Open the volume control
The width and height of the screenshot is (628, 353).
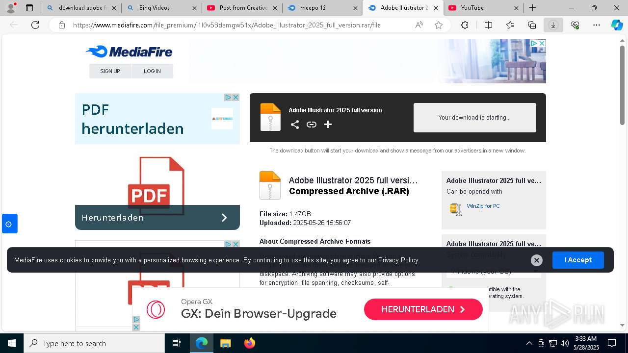pyautogui.click(x=565, y=343)
